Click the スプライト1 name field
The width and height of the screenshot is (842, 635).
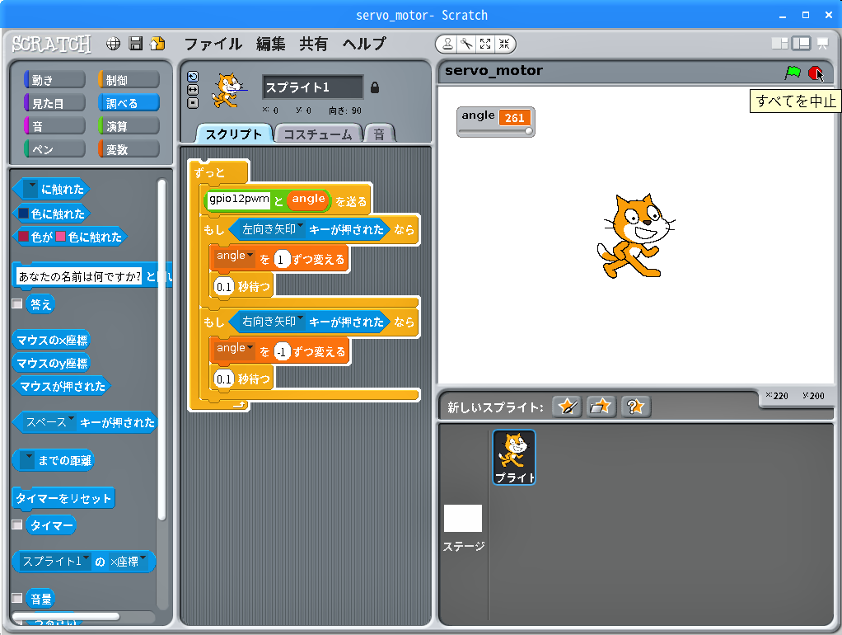point(312,87)
